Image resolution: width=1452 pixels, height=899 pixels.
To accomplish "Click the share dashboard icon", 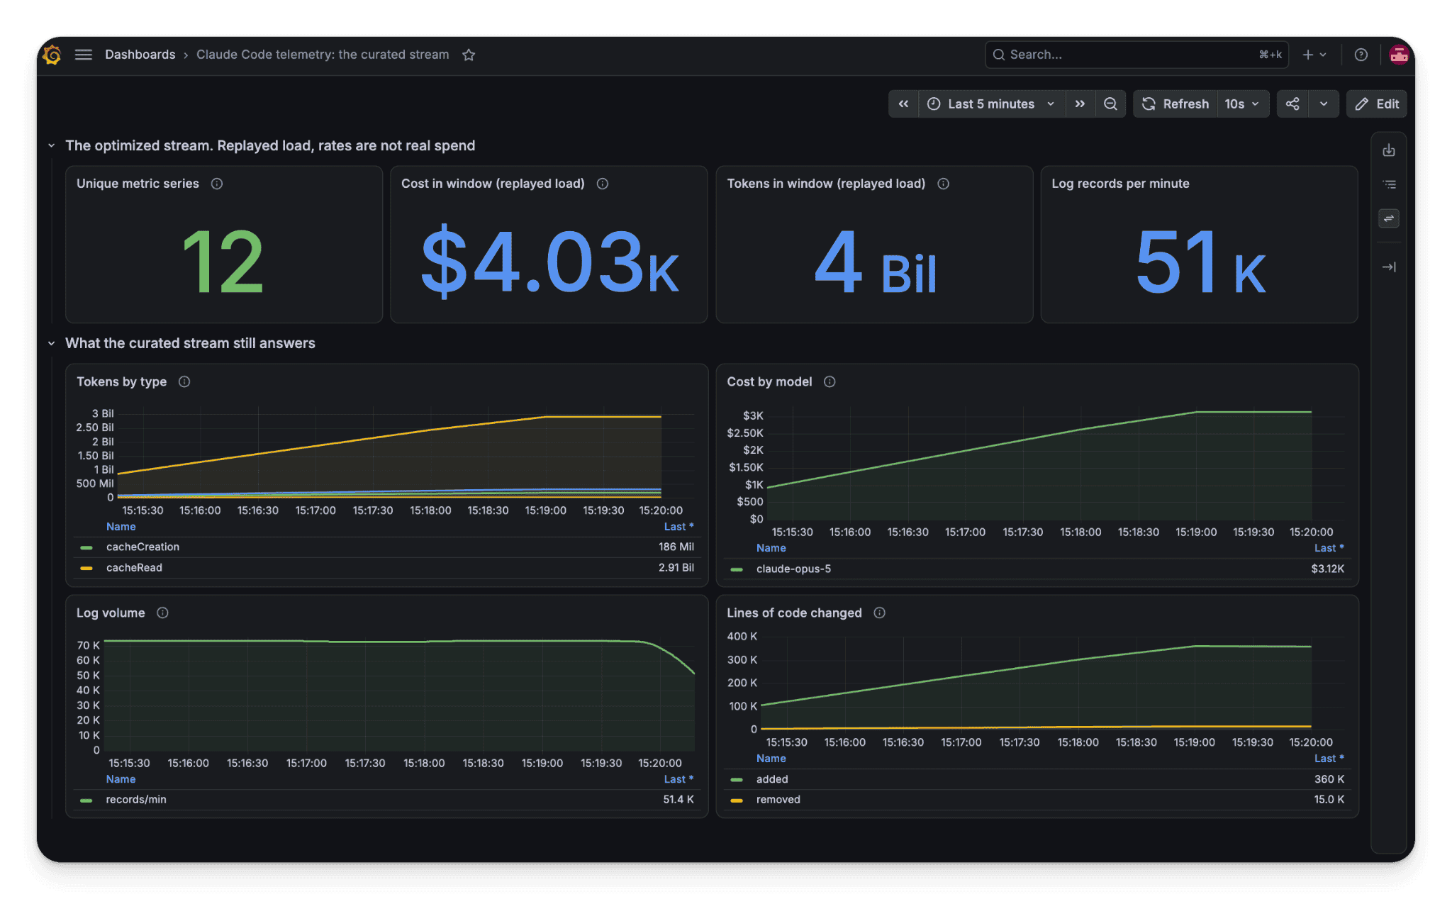I will 1292,104.
